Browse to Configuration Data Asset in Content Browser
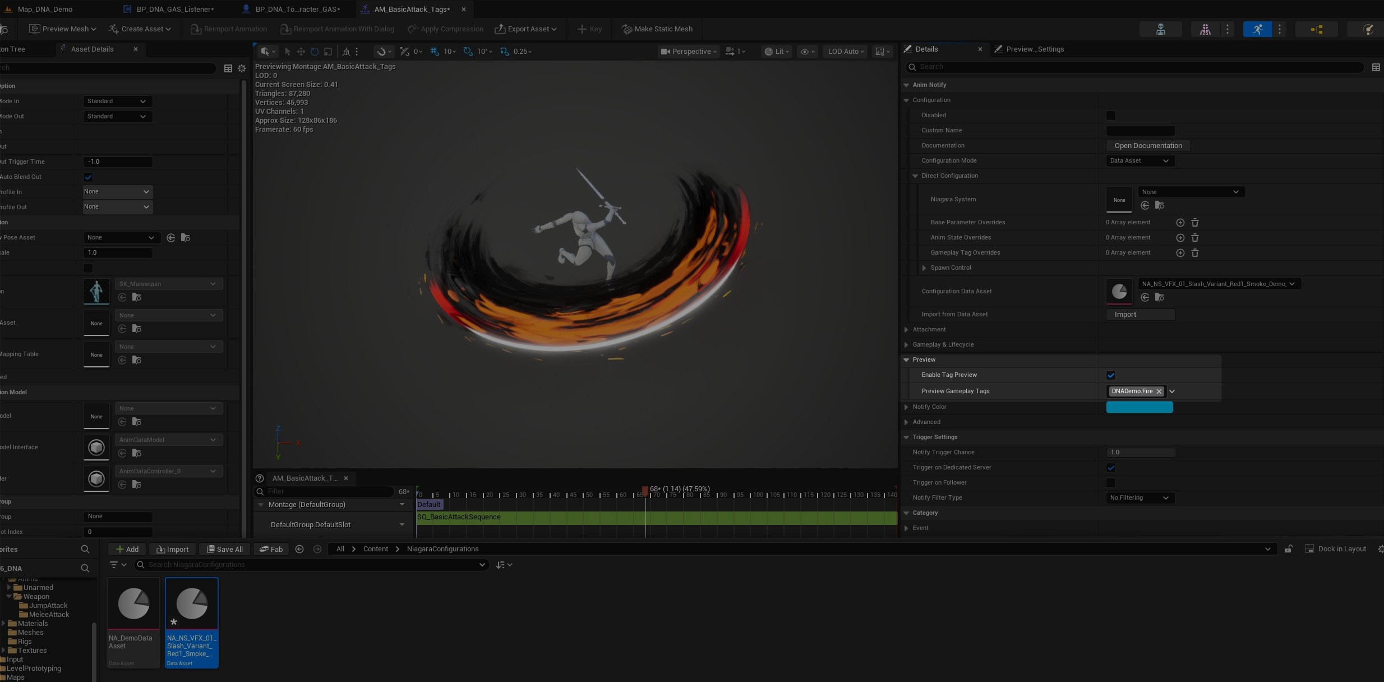 tap(1160, 297)
